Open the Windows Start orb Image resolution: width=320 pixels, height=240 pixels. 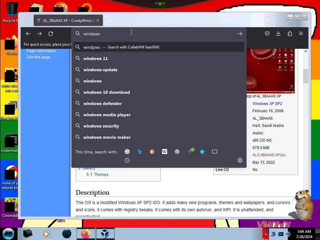tap(8, 234)
